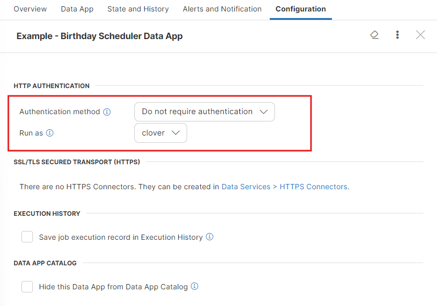Click the Data App Catalog info icon
437x306 pixels.
[194, 286]
